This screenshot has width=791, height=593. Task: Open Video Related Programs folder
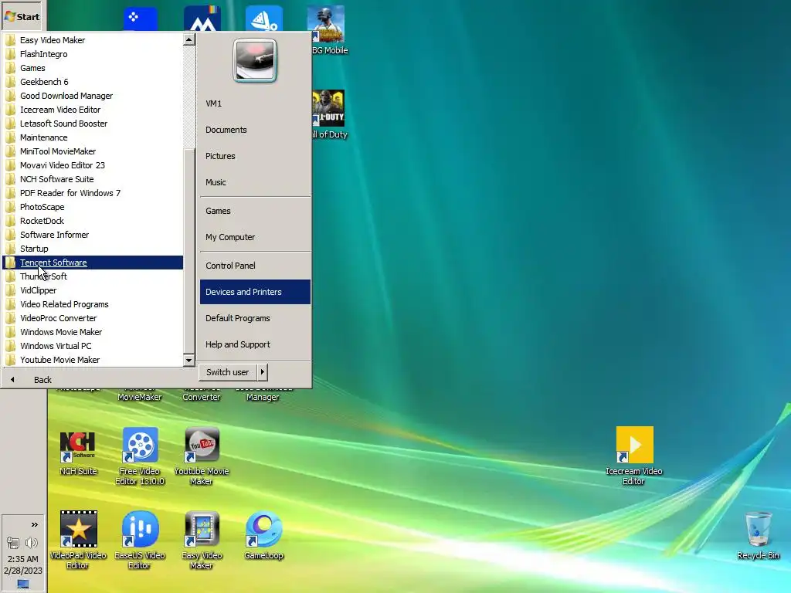(x=93, y=304)
